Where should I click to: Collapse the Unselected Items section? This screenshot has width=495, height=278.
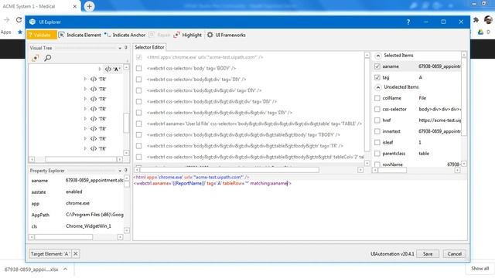point(378,87)
